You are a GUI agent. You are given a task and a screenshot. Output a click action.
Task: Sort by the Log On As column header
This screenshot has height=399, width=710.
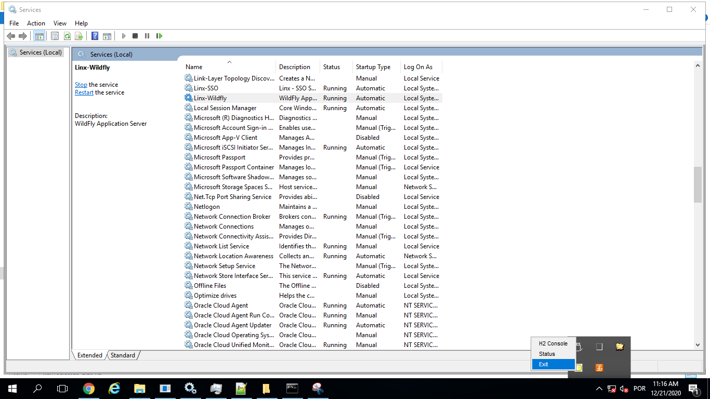[421, 67]
